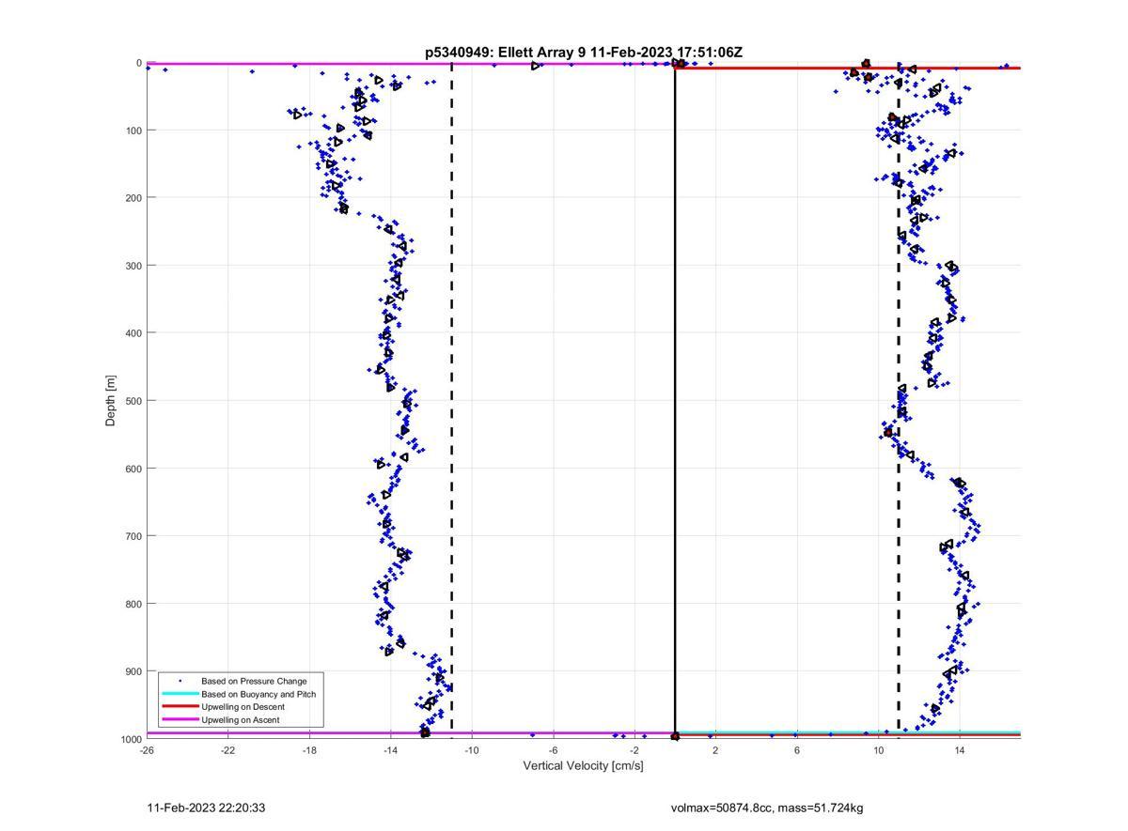Click the y-axis tick label 1000
Image resolution: width=1128 pixels, height=831 pixels.
(x=131, y=739)
